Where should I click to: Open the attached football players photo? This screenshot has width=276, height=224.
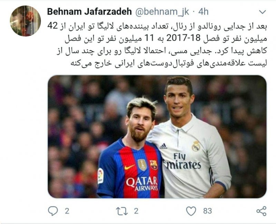(x=157, y=137)
